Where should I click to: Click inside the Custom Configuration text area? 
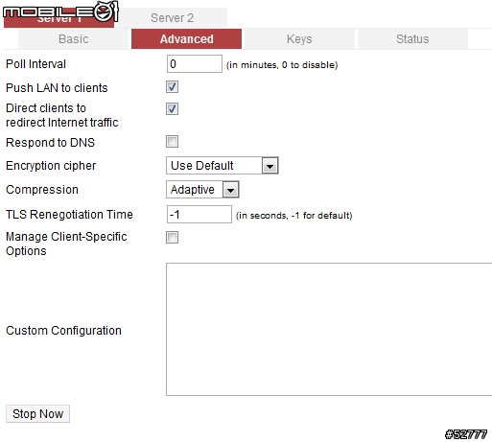tap(329, 329)
